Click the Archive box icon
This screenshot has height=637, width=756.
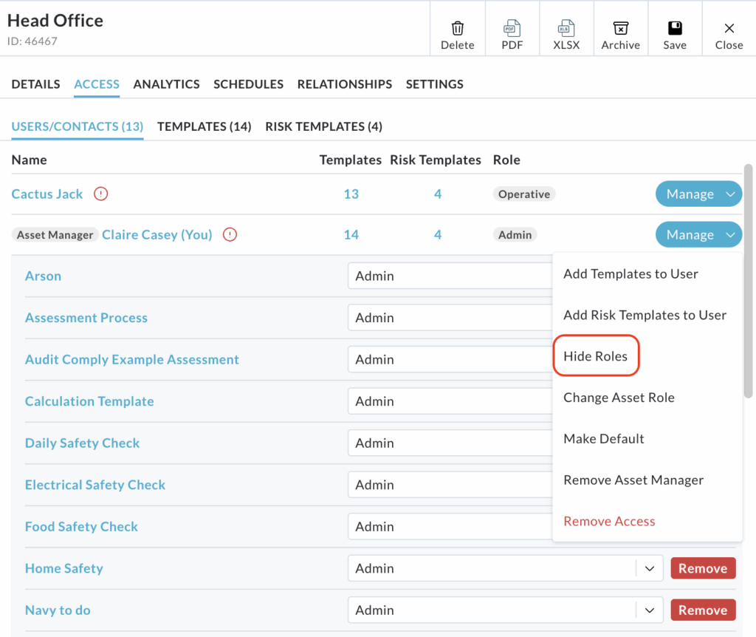click(621, 29)
